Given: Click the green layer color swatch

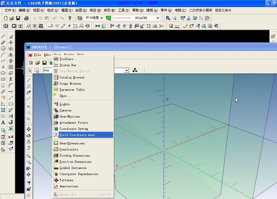Looking at the screenshot, I should tap(108, 18).
